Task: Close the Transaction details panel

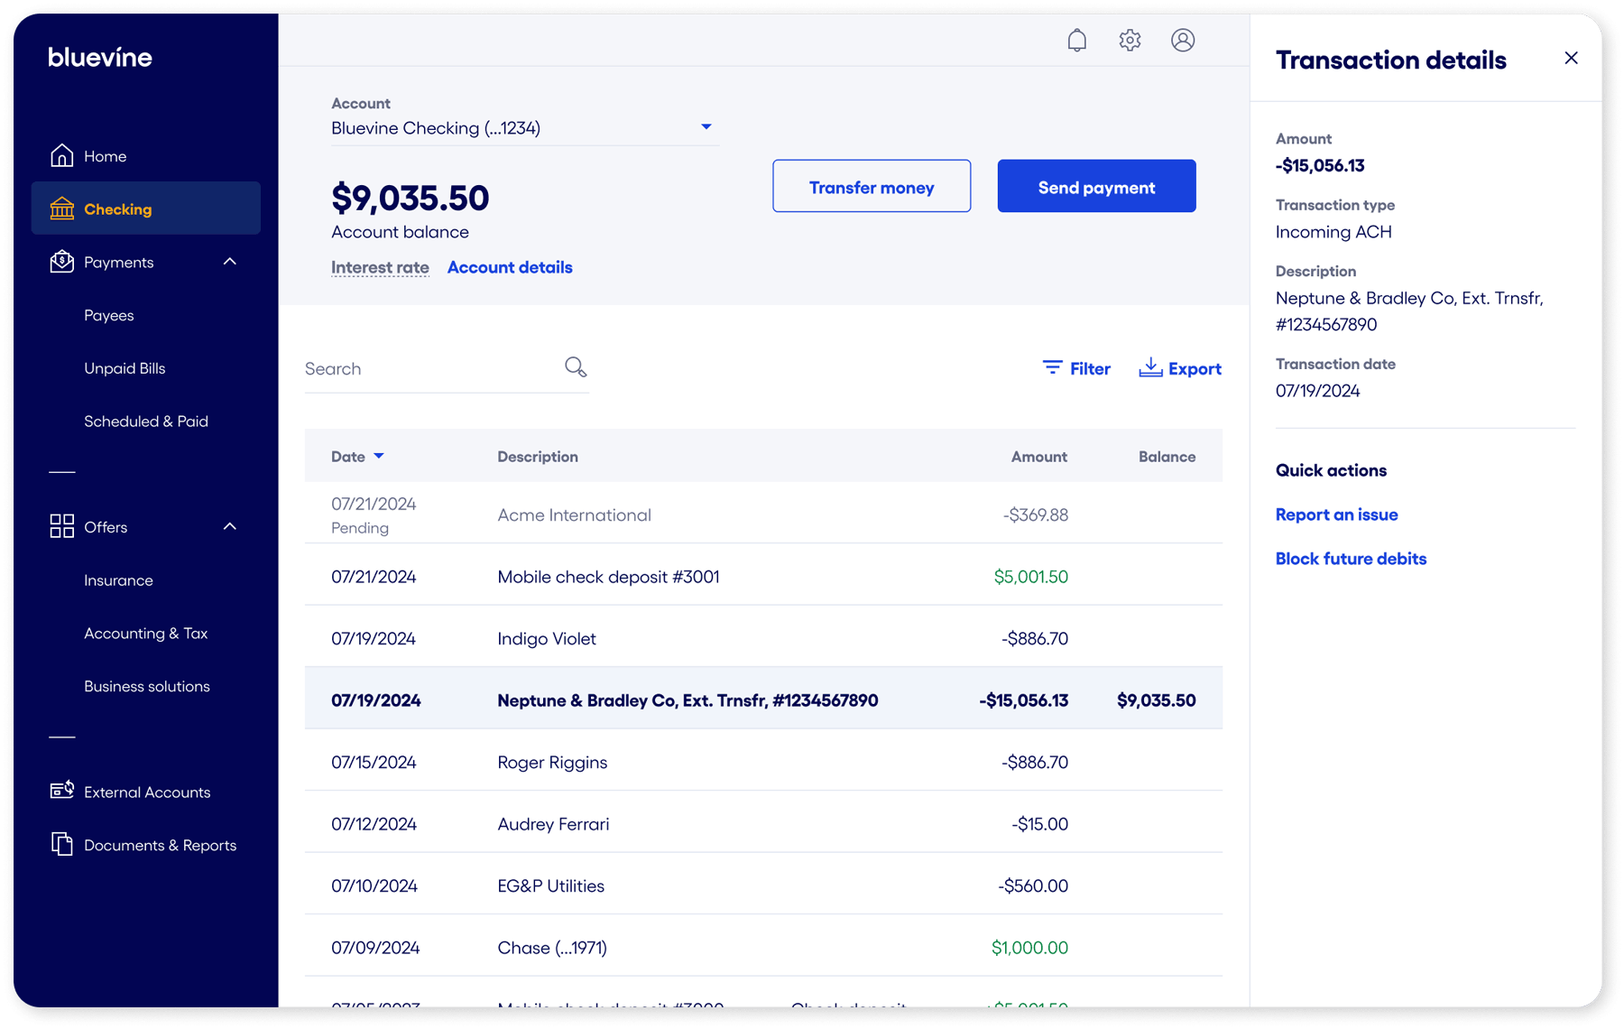Action: [x=1571, y=59]
